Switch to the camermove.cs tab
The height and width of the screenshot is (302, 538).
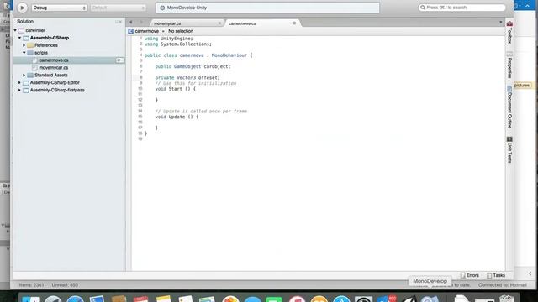click(x=242, y=23)
